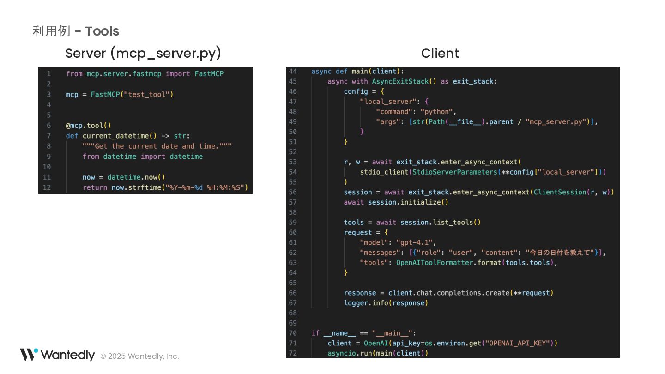The width and height of the screenshot is (665, 374).
Task: Click line number 12 in server code
Action: (47, 188)
